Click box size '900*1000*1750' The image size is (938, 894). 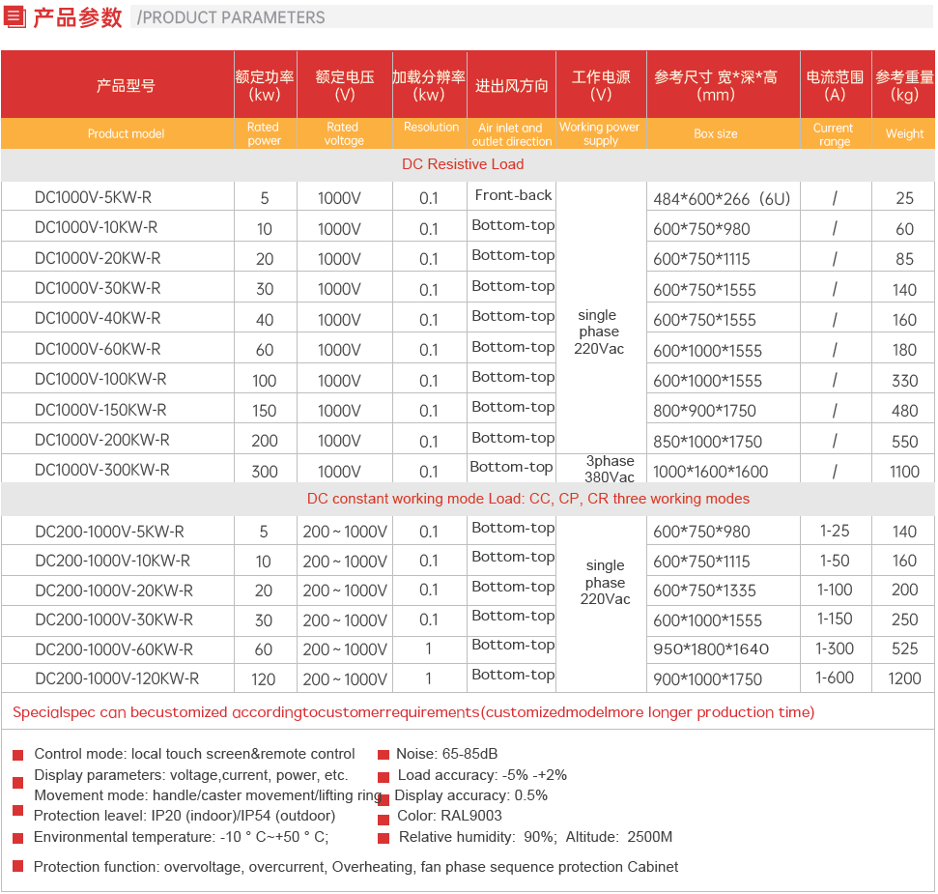[707, 679]
